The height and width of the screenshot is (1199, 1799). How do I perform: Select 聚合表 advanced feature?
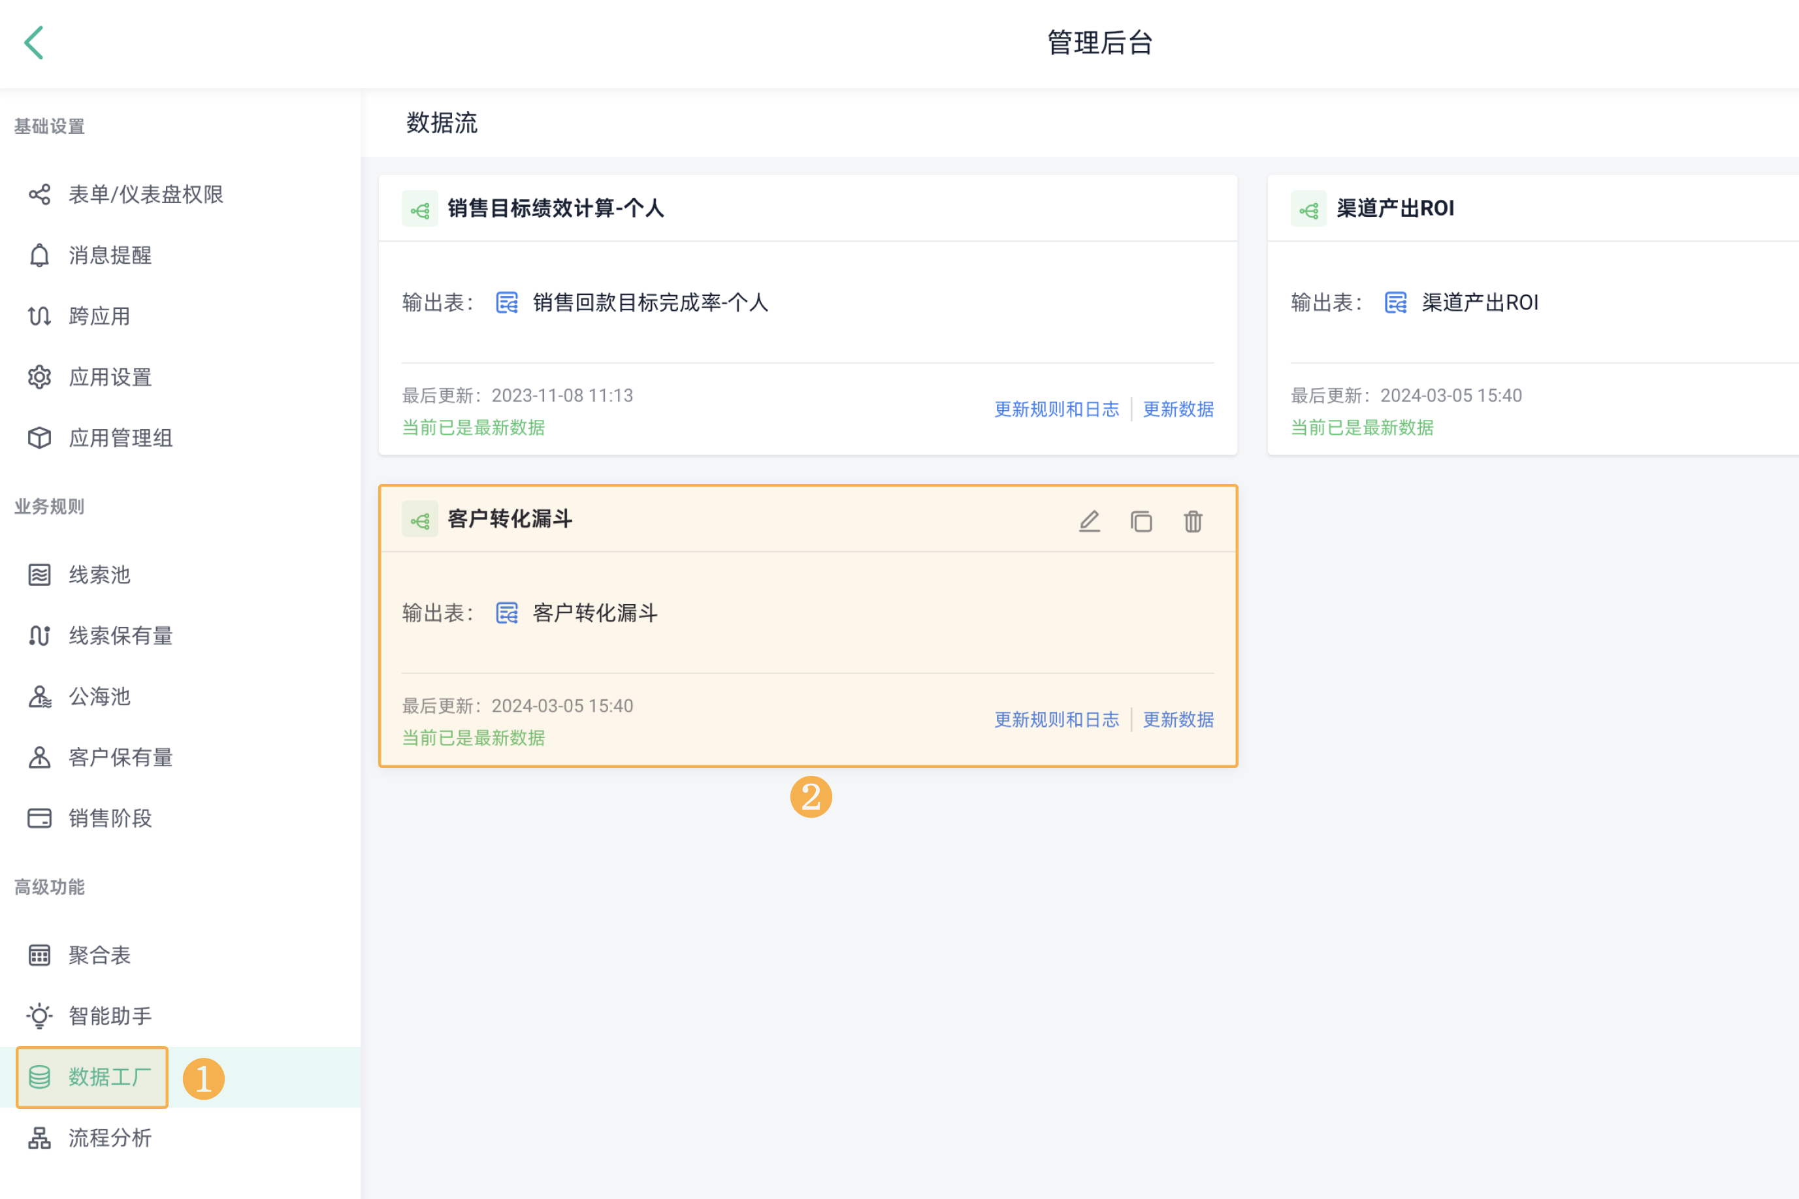click(x=99, y=955)
